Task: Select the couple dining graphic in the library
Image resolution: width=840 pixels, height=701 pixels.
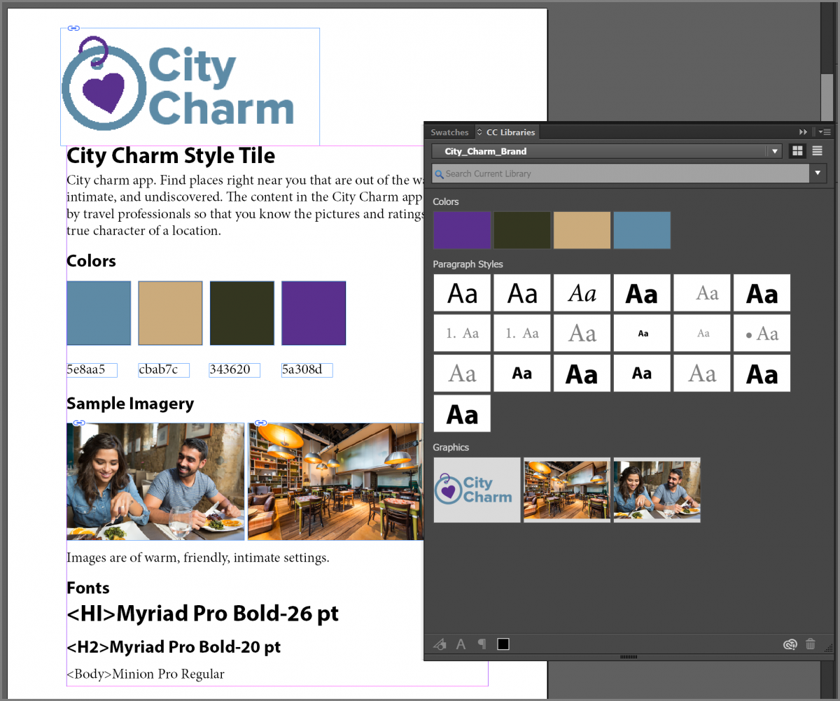Action: [x=657, y=490]
